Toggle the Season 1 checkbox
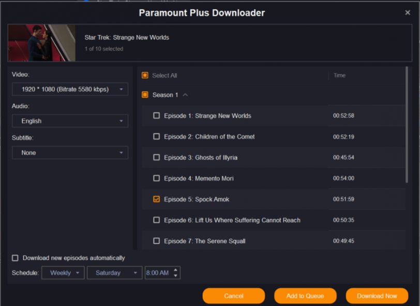This screenshot has width=420, height=306. (x=145, y=95)
